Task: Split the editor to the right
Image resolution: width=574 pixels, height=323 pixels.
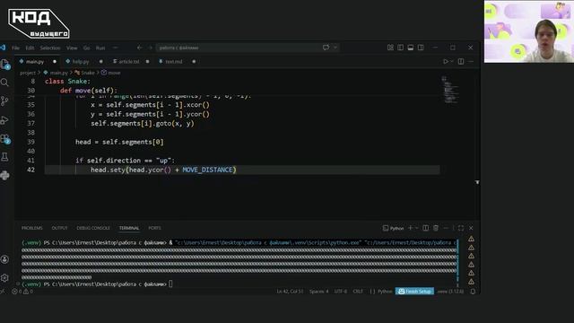Action: 461,62
